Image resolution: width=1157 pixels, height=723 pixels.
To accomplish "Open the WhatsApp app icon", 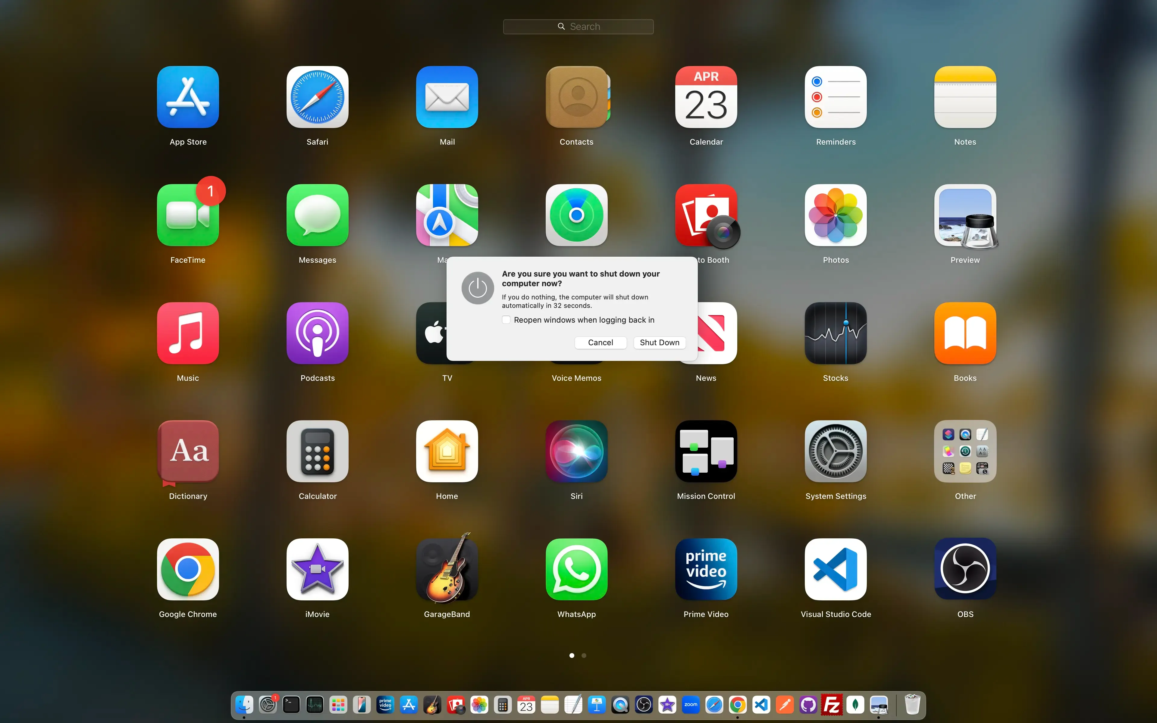I will click(x=577, y=569).
